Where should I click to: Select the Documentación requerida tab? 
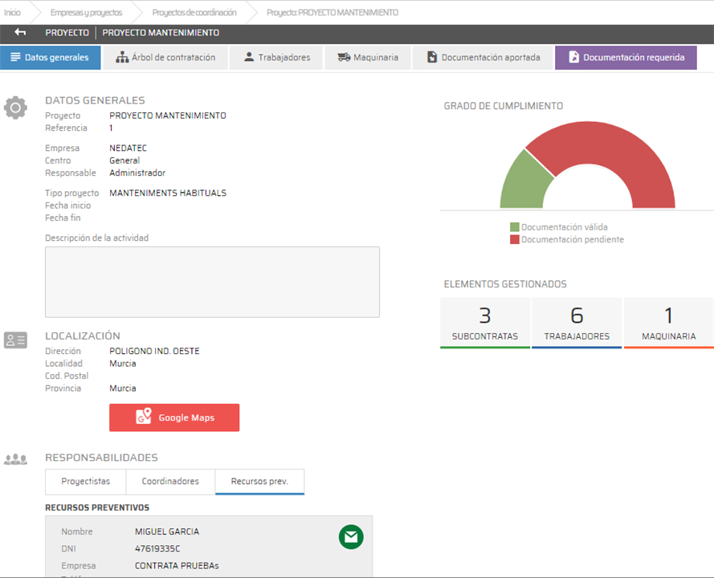[x=625, y=58]
